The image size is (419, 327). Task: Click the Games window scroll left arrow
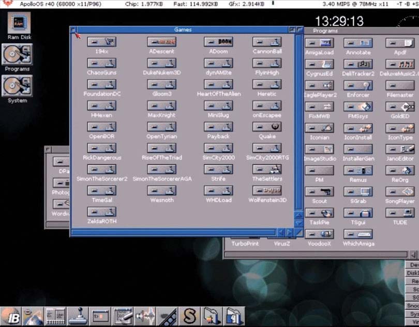[281, 232]
